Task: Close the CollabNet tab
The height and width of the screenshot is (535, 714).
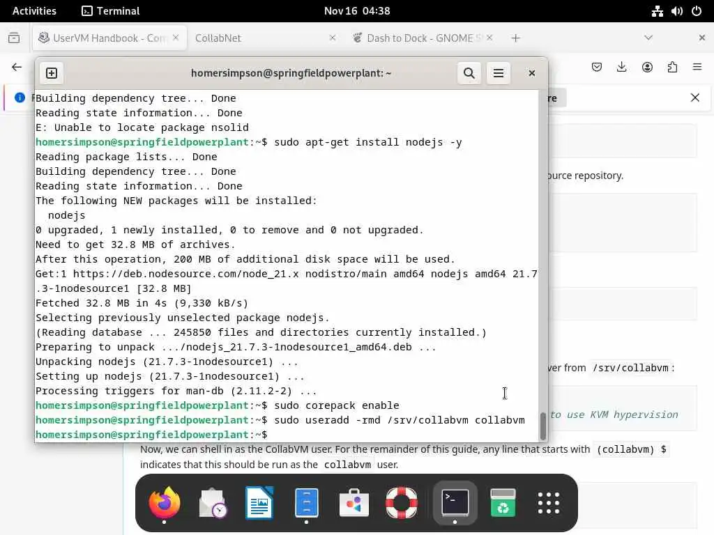Action: point(333,38)
